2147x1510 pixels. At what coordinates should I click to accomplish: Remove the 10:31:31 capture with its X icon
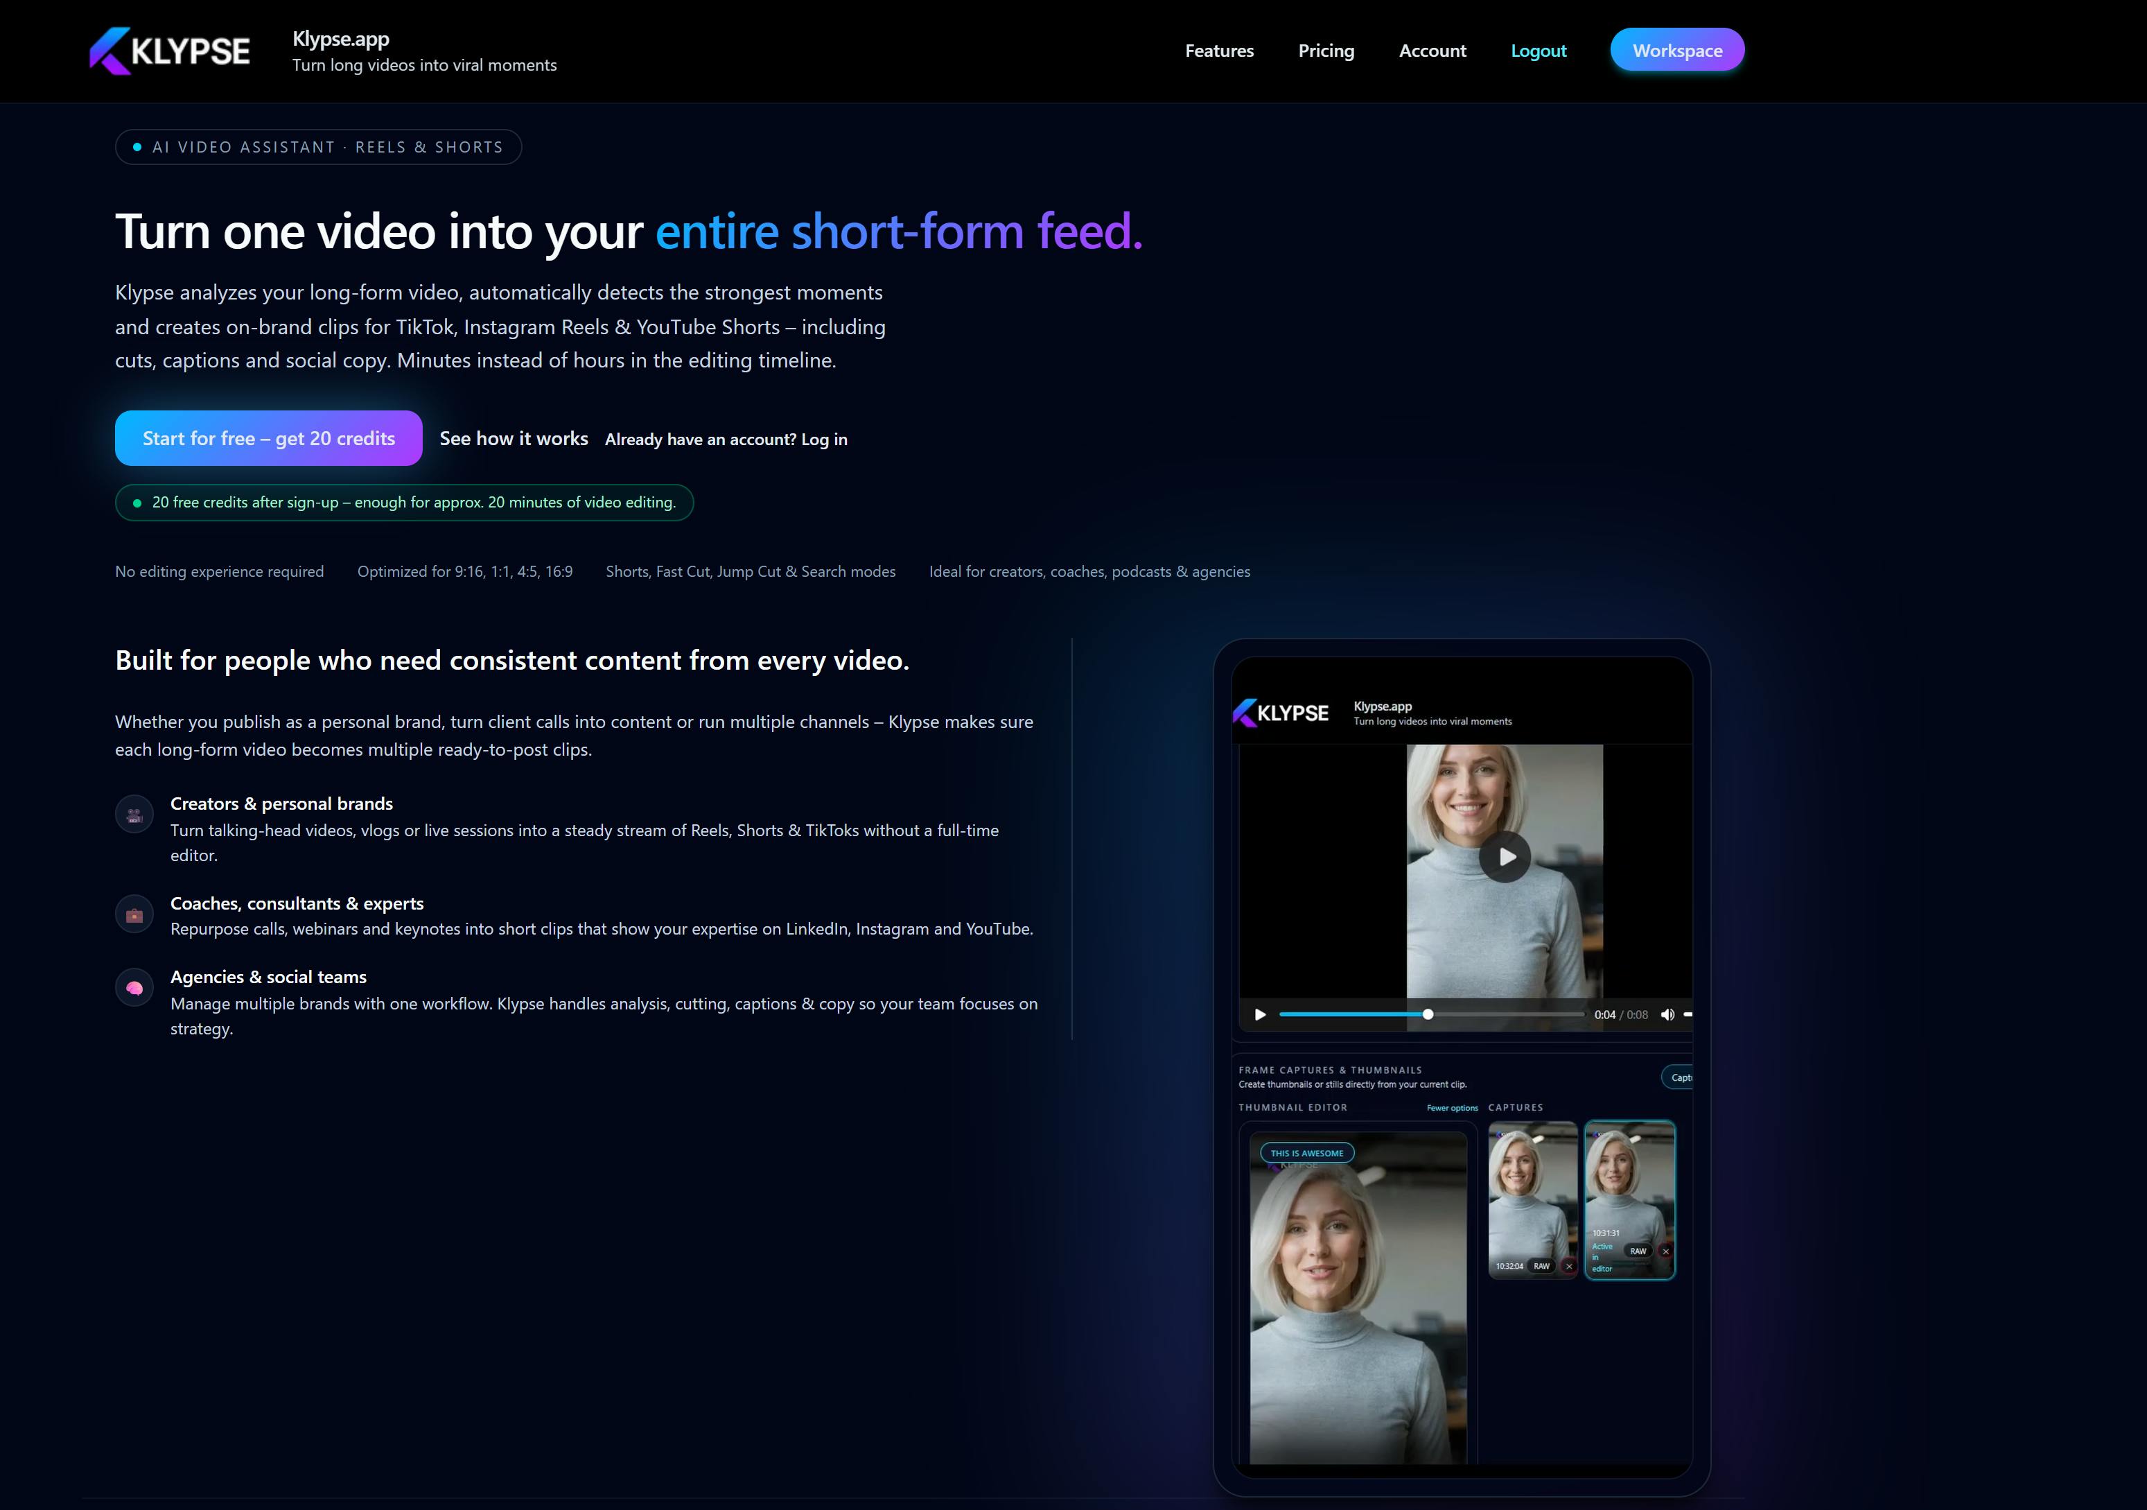[x=1665, y=1251]
